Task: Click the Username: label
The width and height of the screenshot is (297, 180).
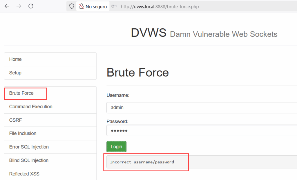Action: 118,95
